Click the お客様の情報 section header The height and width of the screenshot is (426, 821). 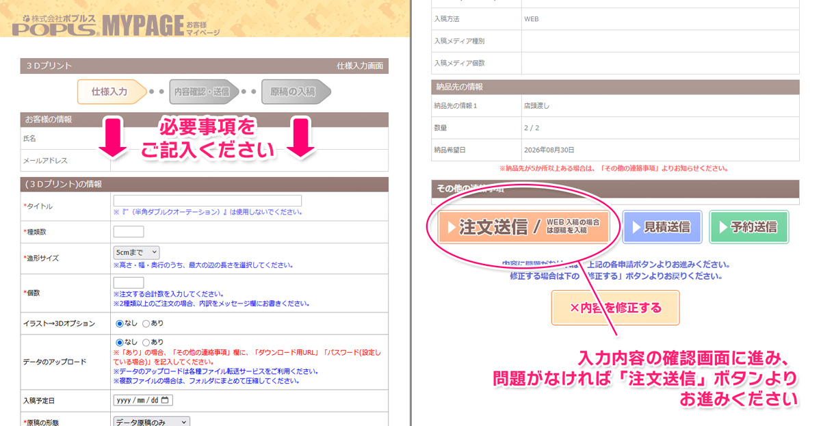coord(204,120)
